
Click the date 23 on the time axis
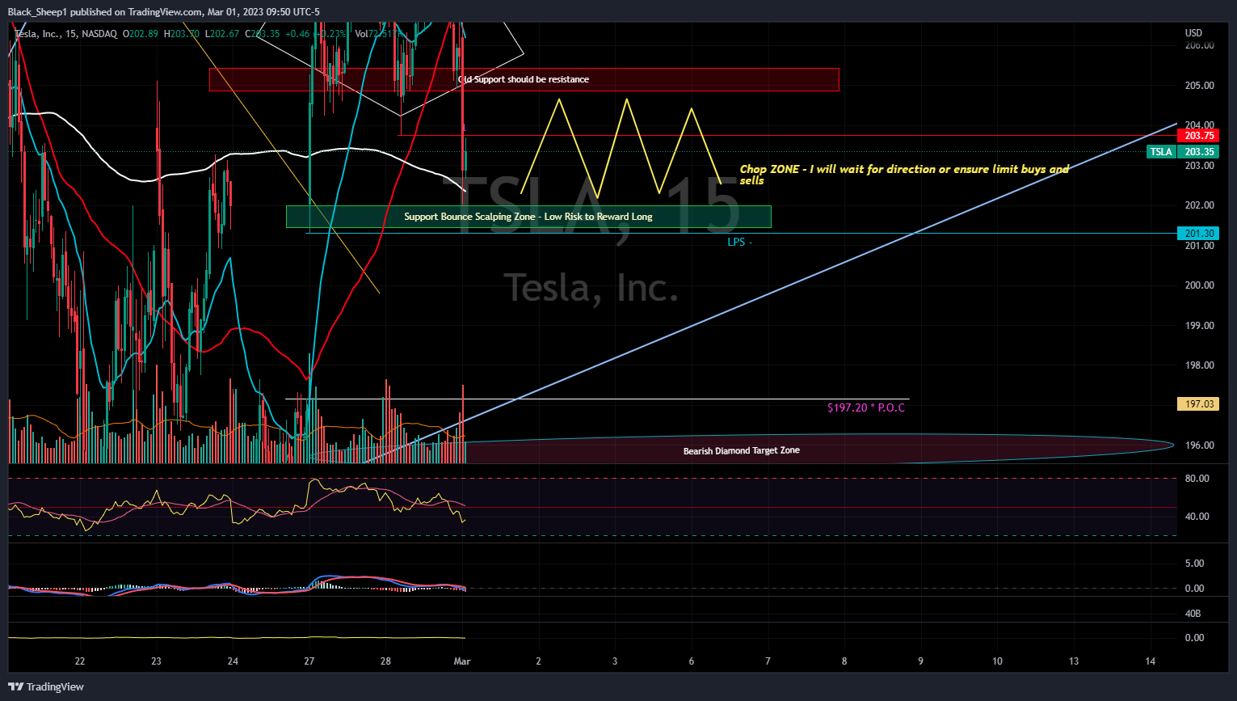pyautogui.click(x=156, y=661)
